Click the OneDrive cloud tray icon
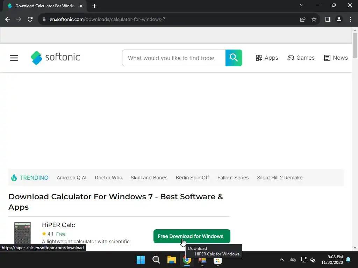The height and width of the screenshot is (268, 358). tap(293, 260)
